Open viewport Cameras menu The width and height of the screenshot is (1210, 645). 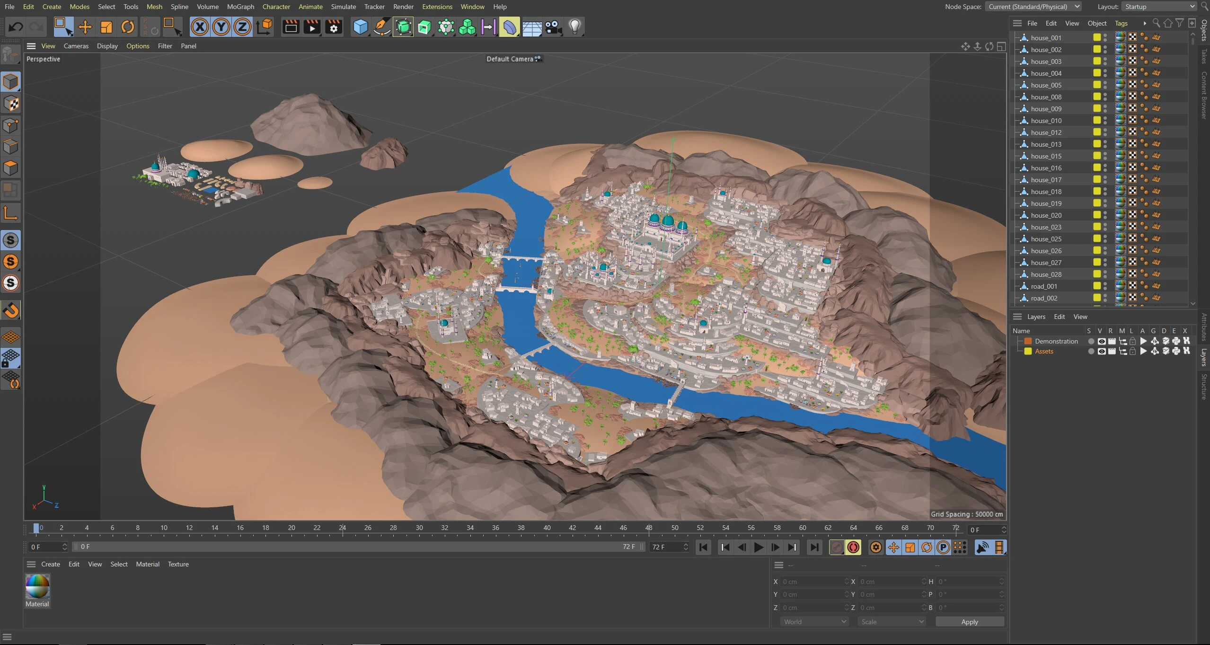click(76, 46)
